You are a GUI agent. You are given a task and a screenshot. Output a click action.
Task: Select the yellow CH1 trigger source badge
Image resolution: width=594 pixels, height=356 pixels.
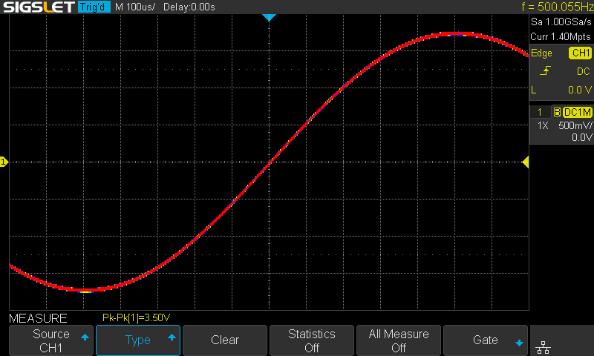[580, 53]
